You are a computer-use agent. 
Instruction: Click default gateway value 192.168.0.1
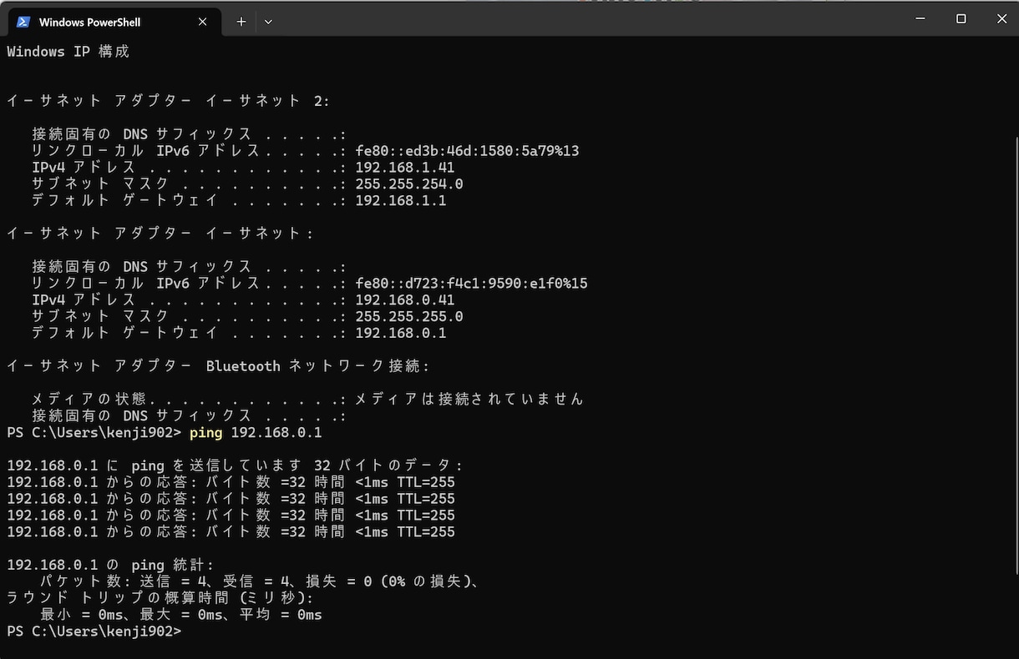point(400,334)
